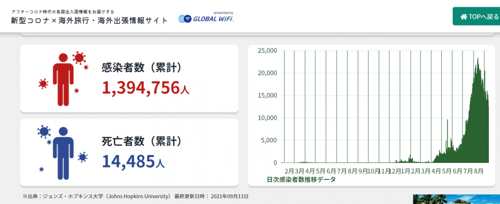The height and width of the screenshot is (204, 500).
Task: Select the 死亡者数（累計） heading
Action: point(142,141)
